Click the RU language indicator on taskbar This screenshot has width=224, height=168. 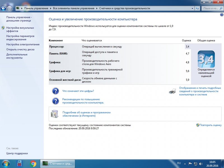tap(179, 163)
